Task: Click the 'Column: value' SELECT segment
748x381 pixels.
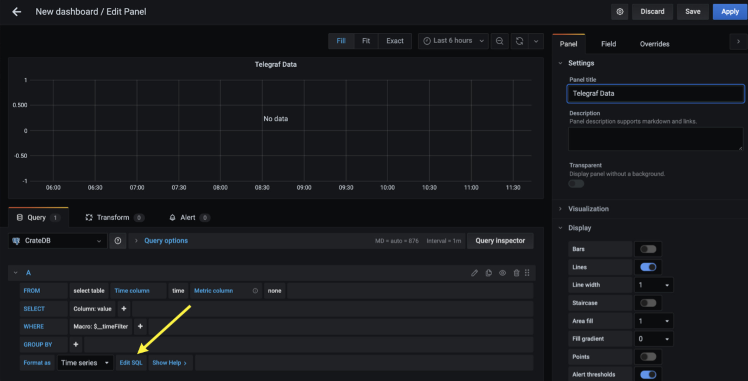Action: (x=92, y=309)
